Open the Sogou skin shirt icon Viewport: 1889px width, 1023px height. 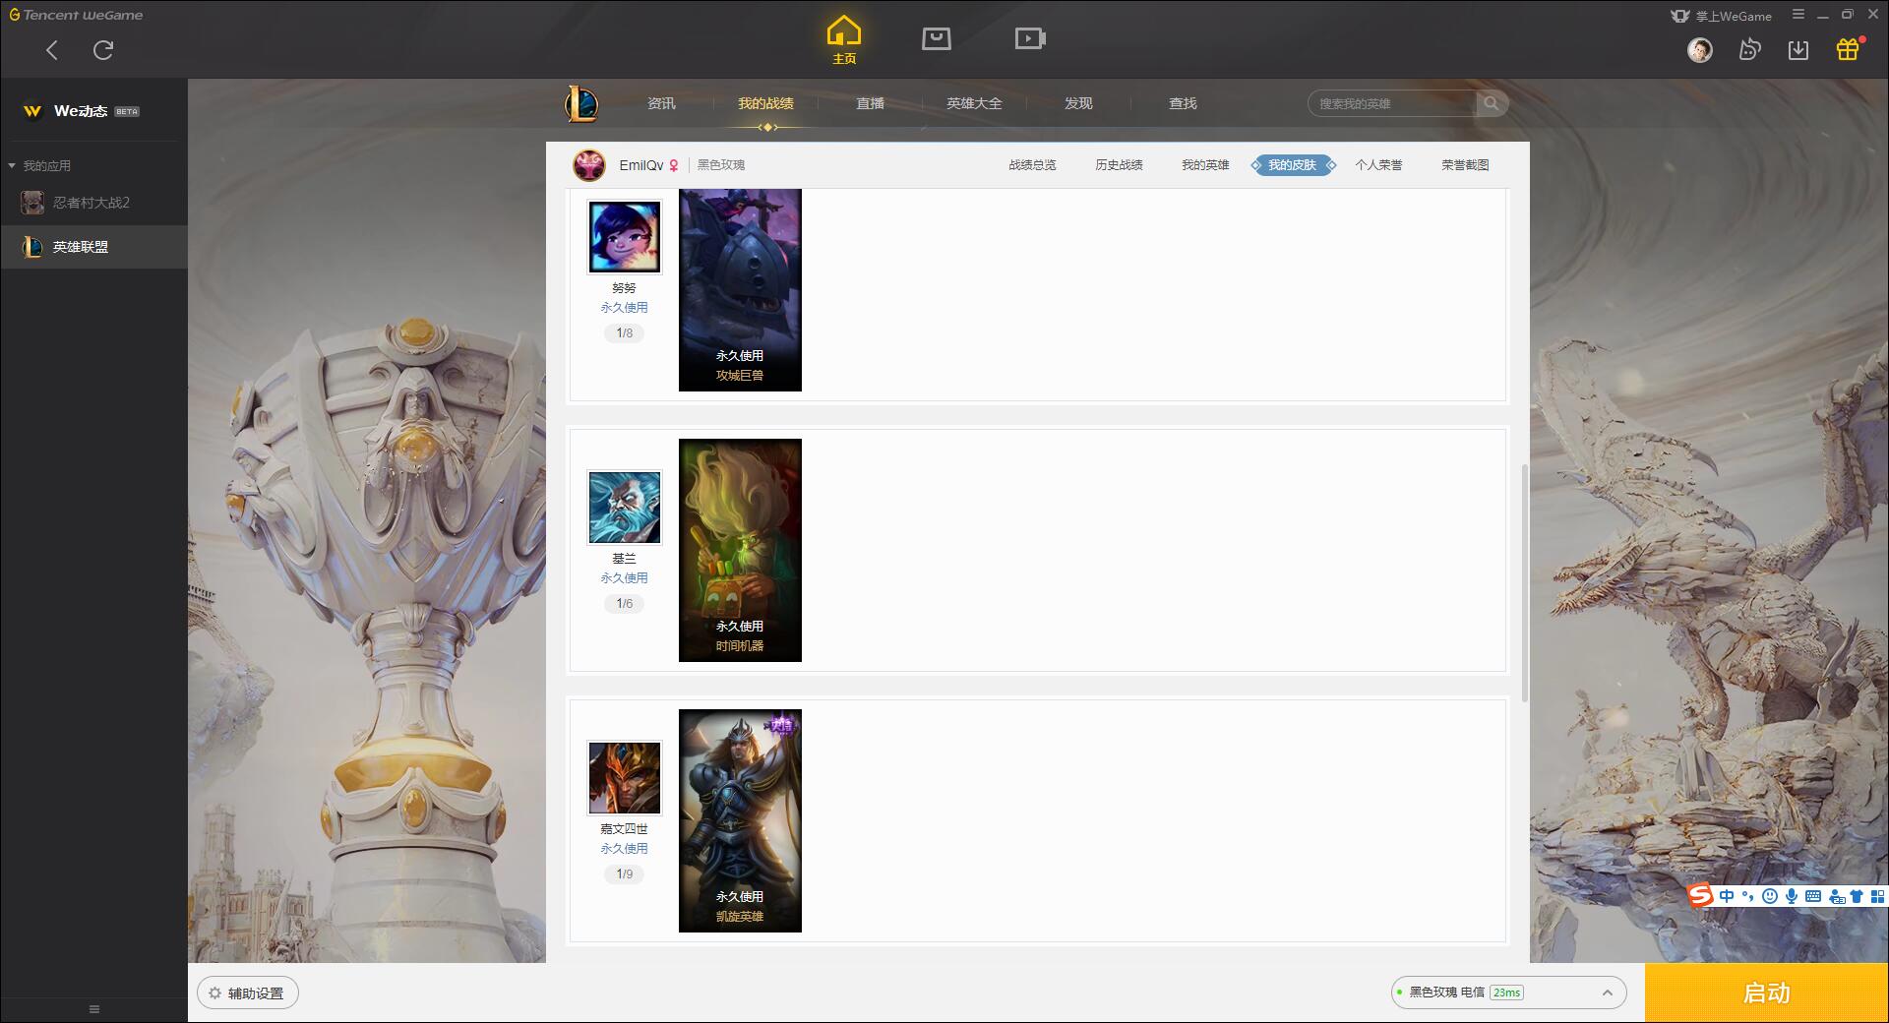[1857, 896]
